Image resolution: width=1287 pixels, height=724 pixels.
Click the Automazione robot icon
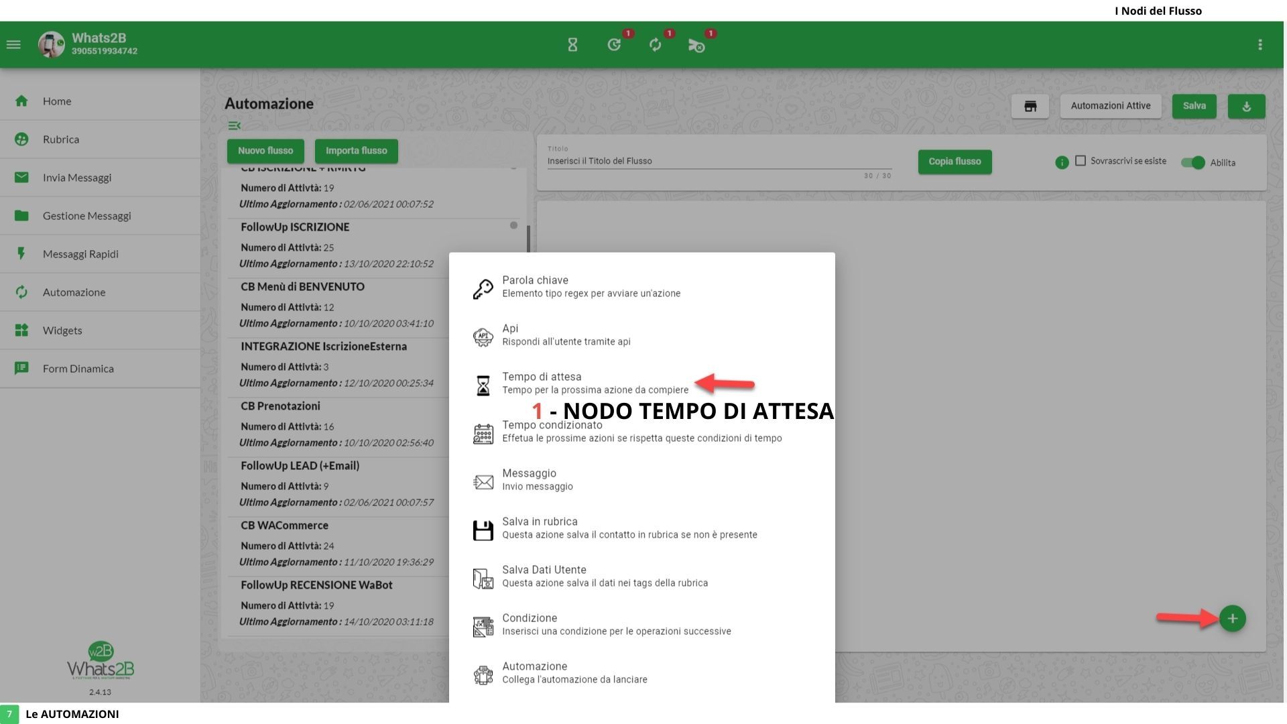click(x=483, y=674)
